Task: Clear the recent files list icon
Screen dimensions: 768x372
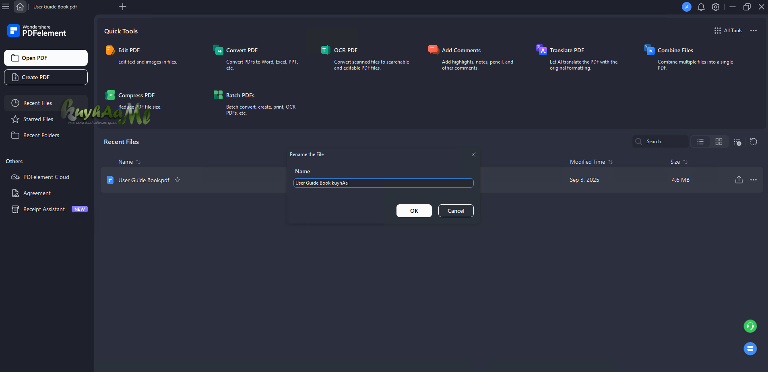Action: (737, 142)
